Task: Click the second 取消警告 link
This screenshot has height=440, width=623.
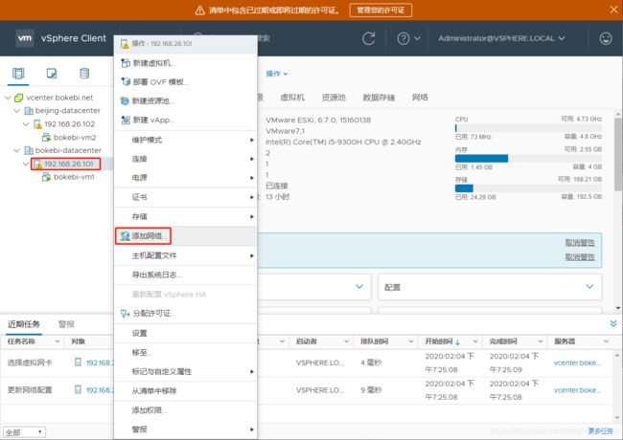Action: coord(580,257)
